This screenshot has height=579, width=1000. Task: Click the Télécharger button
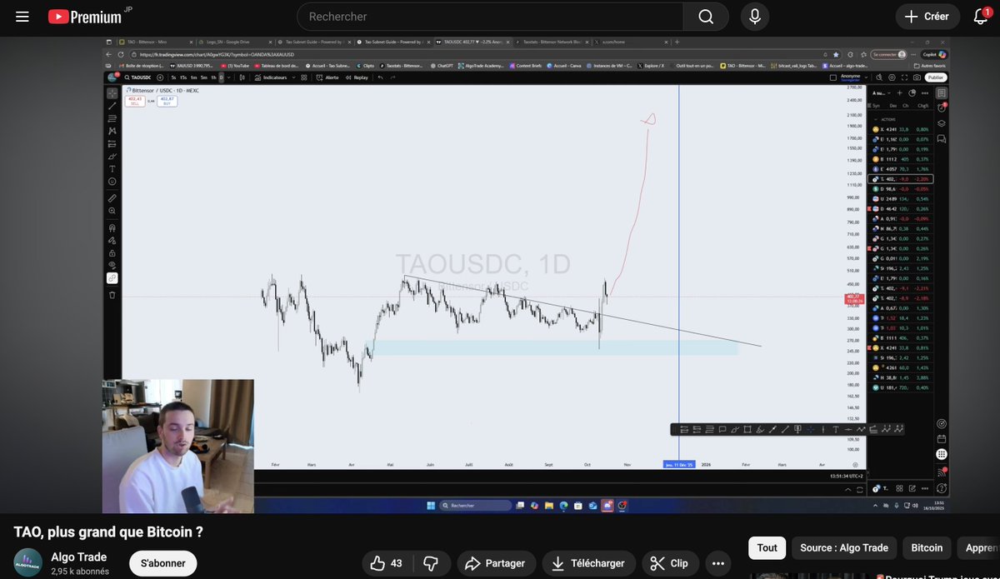pos(588,563)
